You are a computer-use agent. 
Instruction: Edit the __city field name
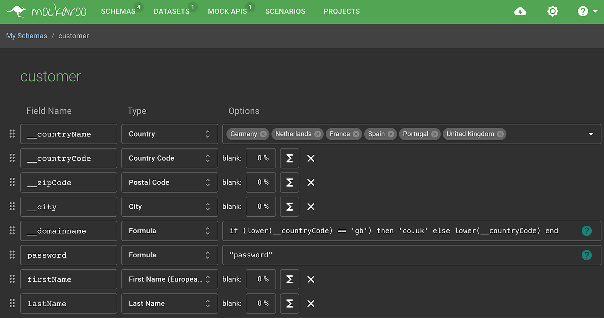(69, 207)
